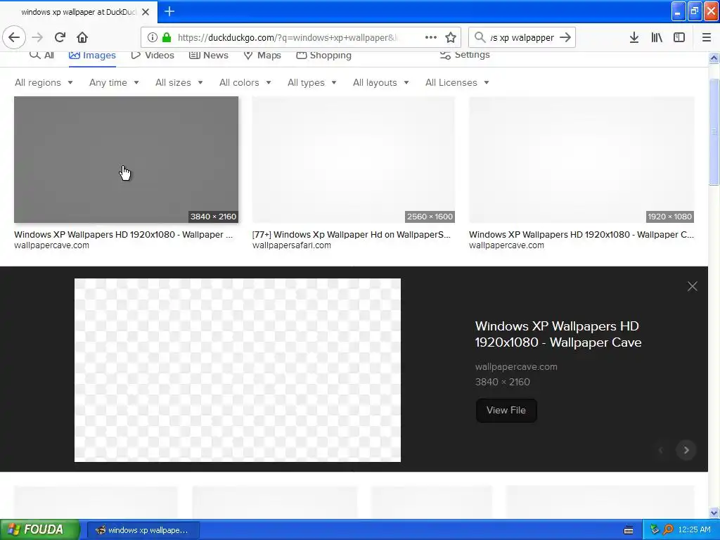The image size is (720, 540).
Task: Expand the All regions filter
Action: [x=44, y=83]
